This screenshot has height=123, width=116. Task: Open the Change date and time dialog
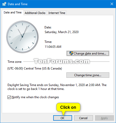[x=88, y=53]
